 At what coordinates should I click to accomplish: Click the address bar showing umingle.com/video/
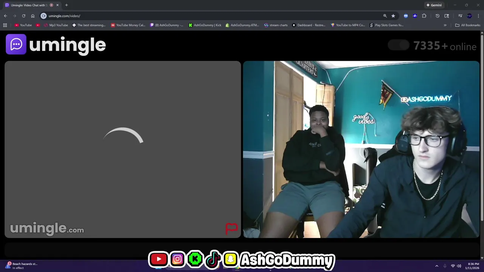[x=212, y=16]
